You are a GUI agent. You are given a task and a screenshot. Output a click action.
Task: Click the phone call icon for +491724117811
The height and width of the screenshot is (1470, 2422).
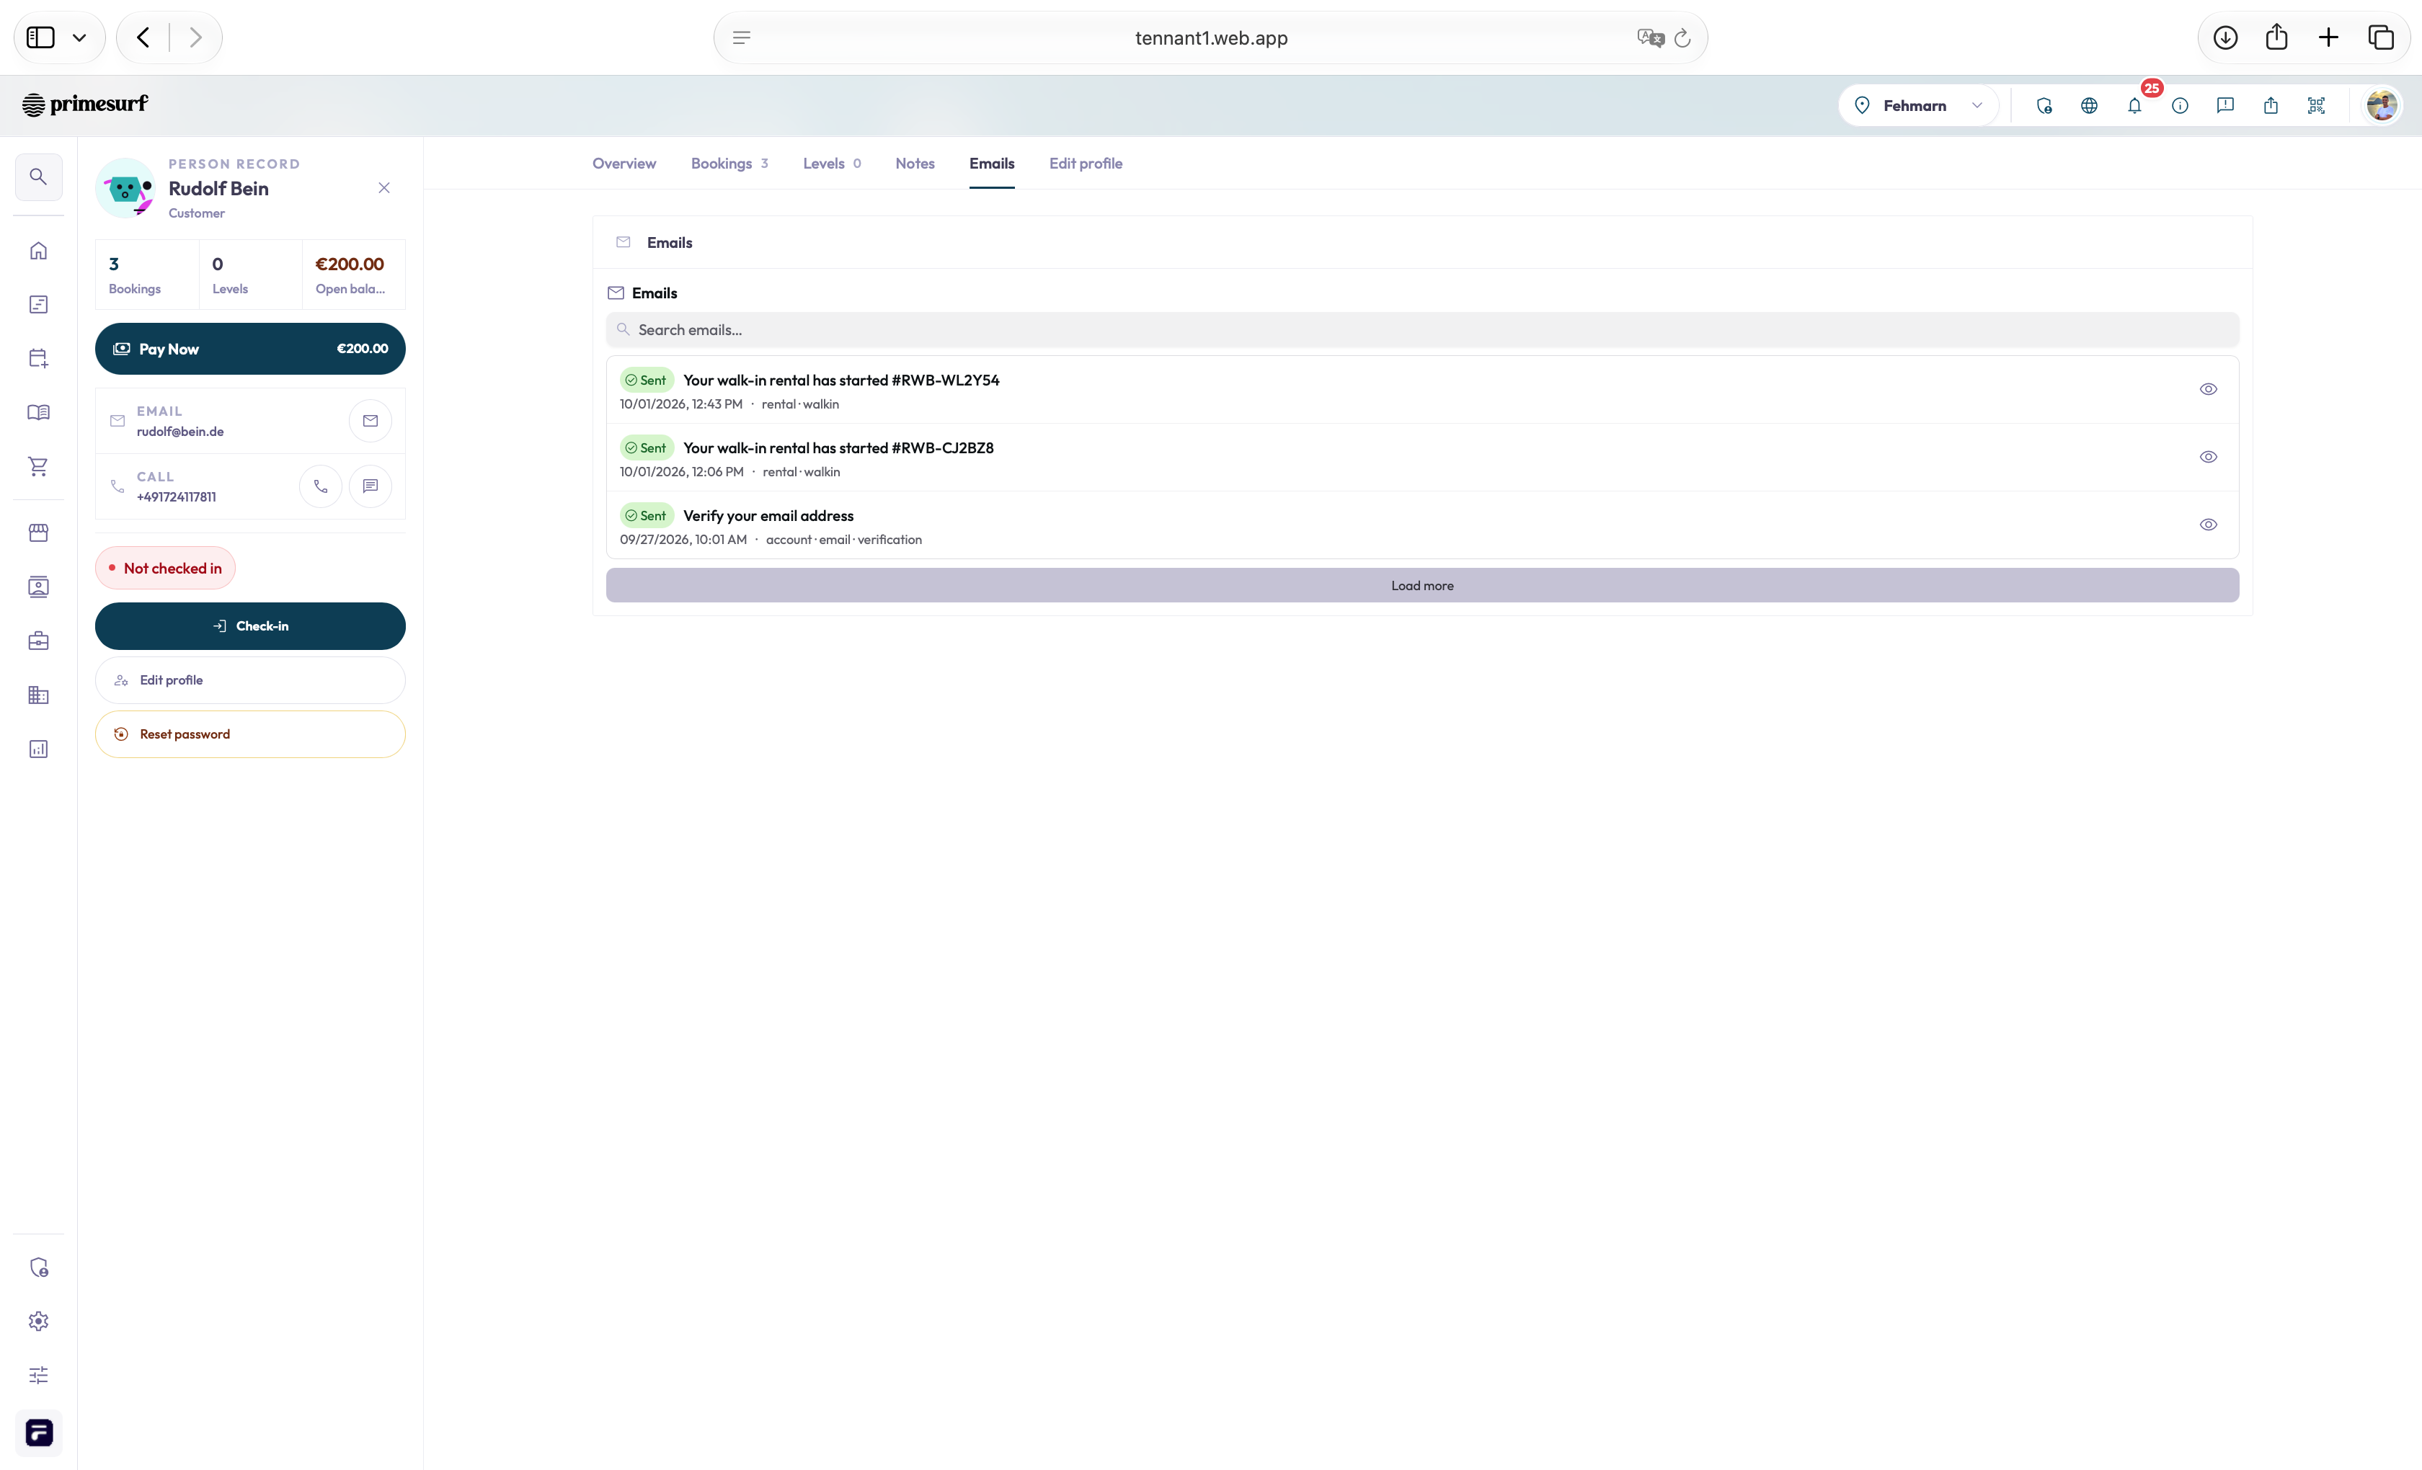pos(321,486)
